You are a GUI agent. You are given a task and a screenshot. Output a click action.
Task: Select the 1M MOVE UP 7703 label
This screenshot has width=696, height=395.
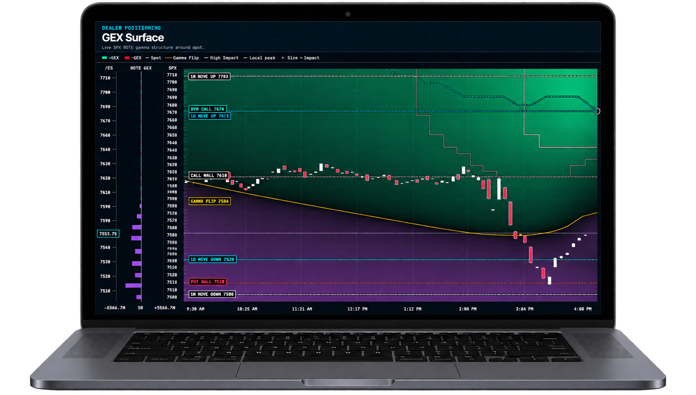coord(209,76)
